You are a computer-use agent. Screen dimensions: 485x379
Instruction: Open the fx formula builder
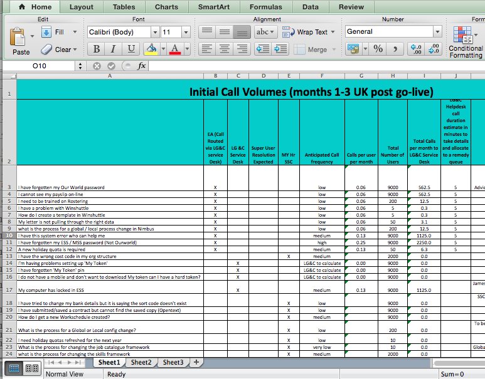coord(142,66)
